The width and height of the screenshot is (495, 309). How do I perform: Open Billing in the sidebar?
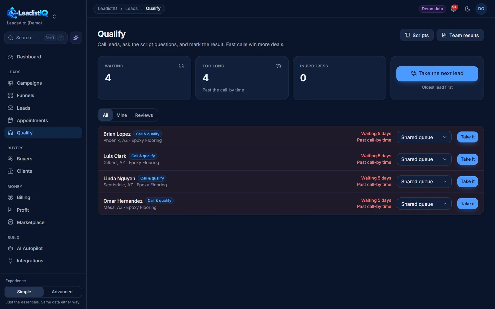pyautogui.click(x=43, y=197)
